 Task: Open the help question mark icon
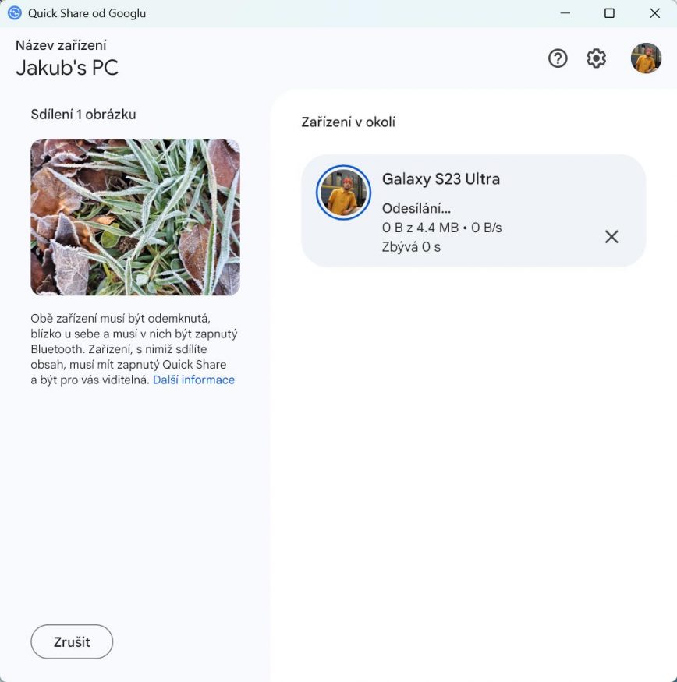(x=557, y=58)
